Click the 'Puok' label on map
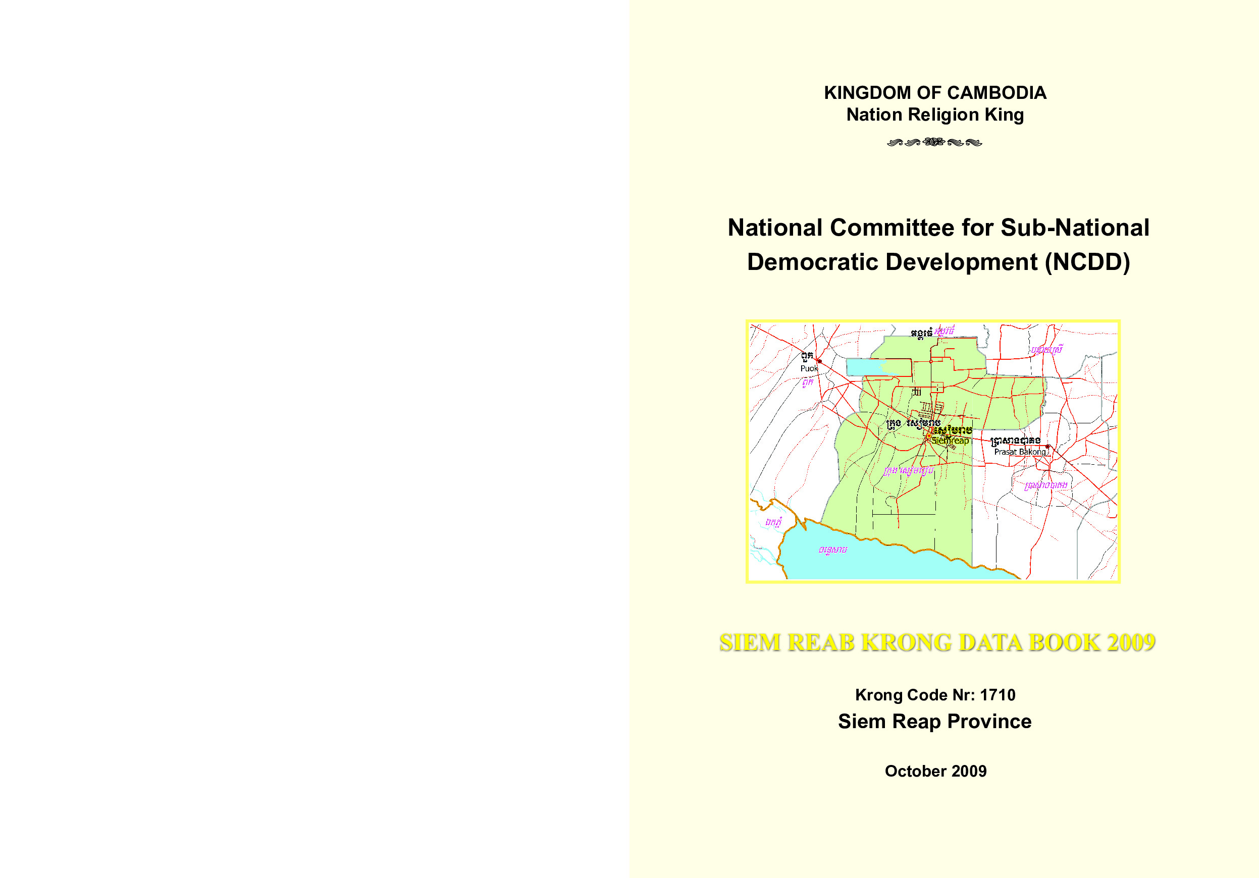This screenshot has height=878, width=1259. click(809, 368)
